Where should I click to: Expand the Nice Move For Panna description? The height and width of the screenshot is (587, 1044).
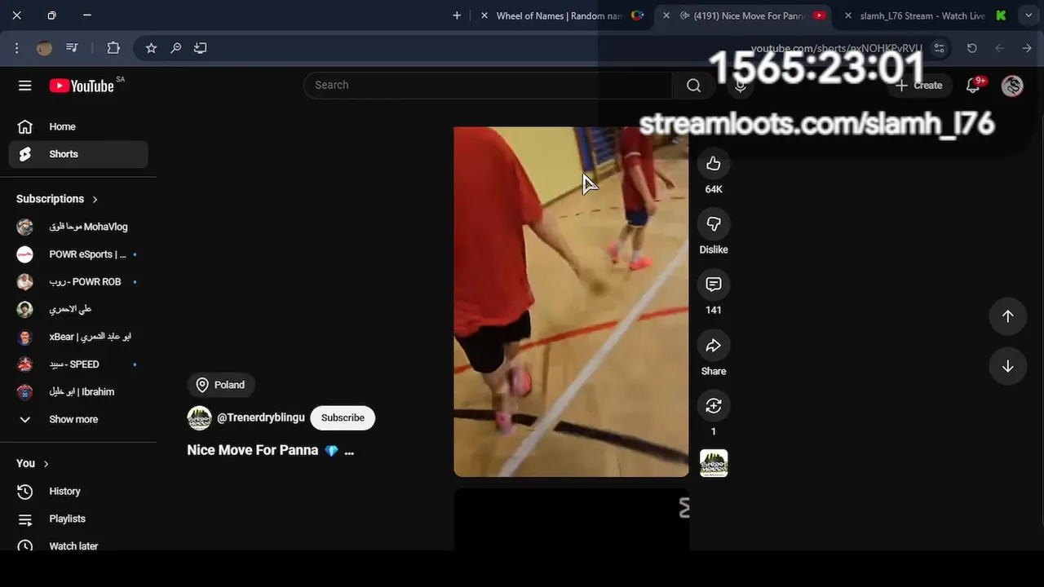tap(349, 451)
